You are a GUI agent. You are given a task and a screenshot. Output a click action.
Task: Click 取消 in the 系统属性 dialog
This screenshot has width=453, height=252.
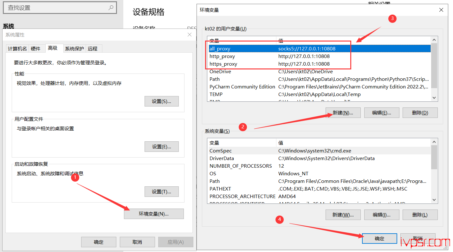[x=137, y=242]
